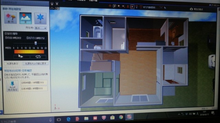Open Microsoft Edge from the taskbar

[68, 119]
